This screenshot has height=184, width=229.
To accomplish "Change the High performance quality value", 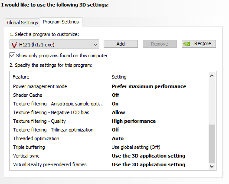I will (134, 121).
